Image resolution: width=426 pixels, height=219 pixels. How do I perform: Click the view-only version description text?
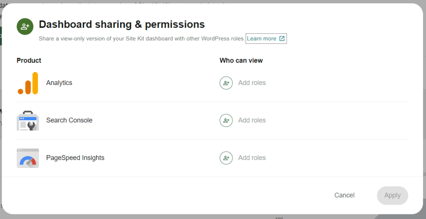[x=142, y=39]
